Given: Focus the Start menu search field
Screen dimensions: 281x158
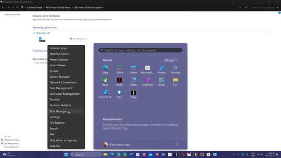Looking at the screenshot, I should click(x=140, y=50).
